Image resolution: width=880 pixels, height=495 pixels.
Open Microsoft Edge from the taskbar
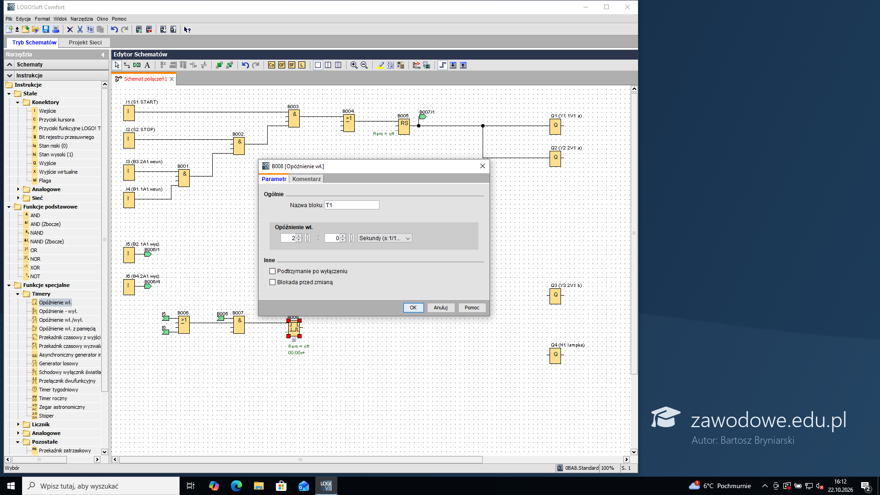click(x=236, y=486)
